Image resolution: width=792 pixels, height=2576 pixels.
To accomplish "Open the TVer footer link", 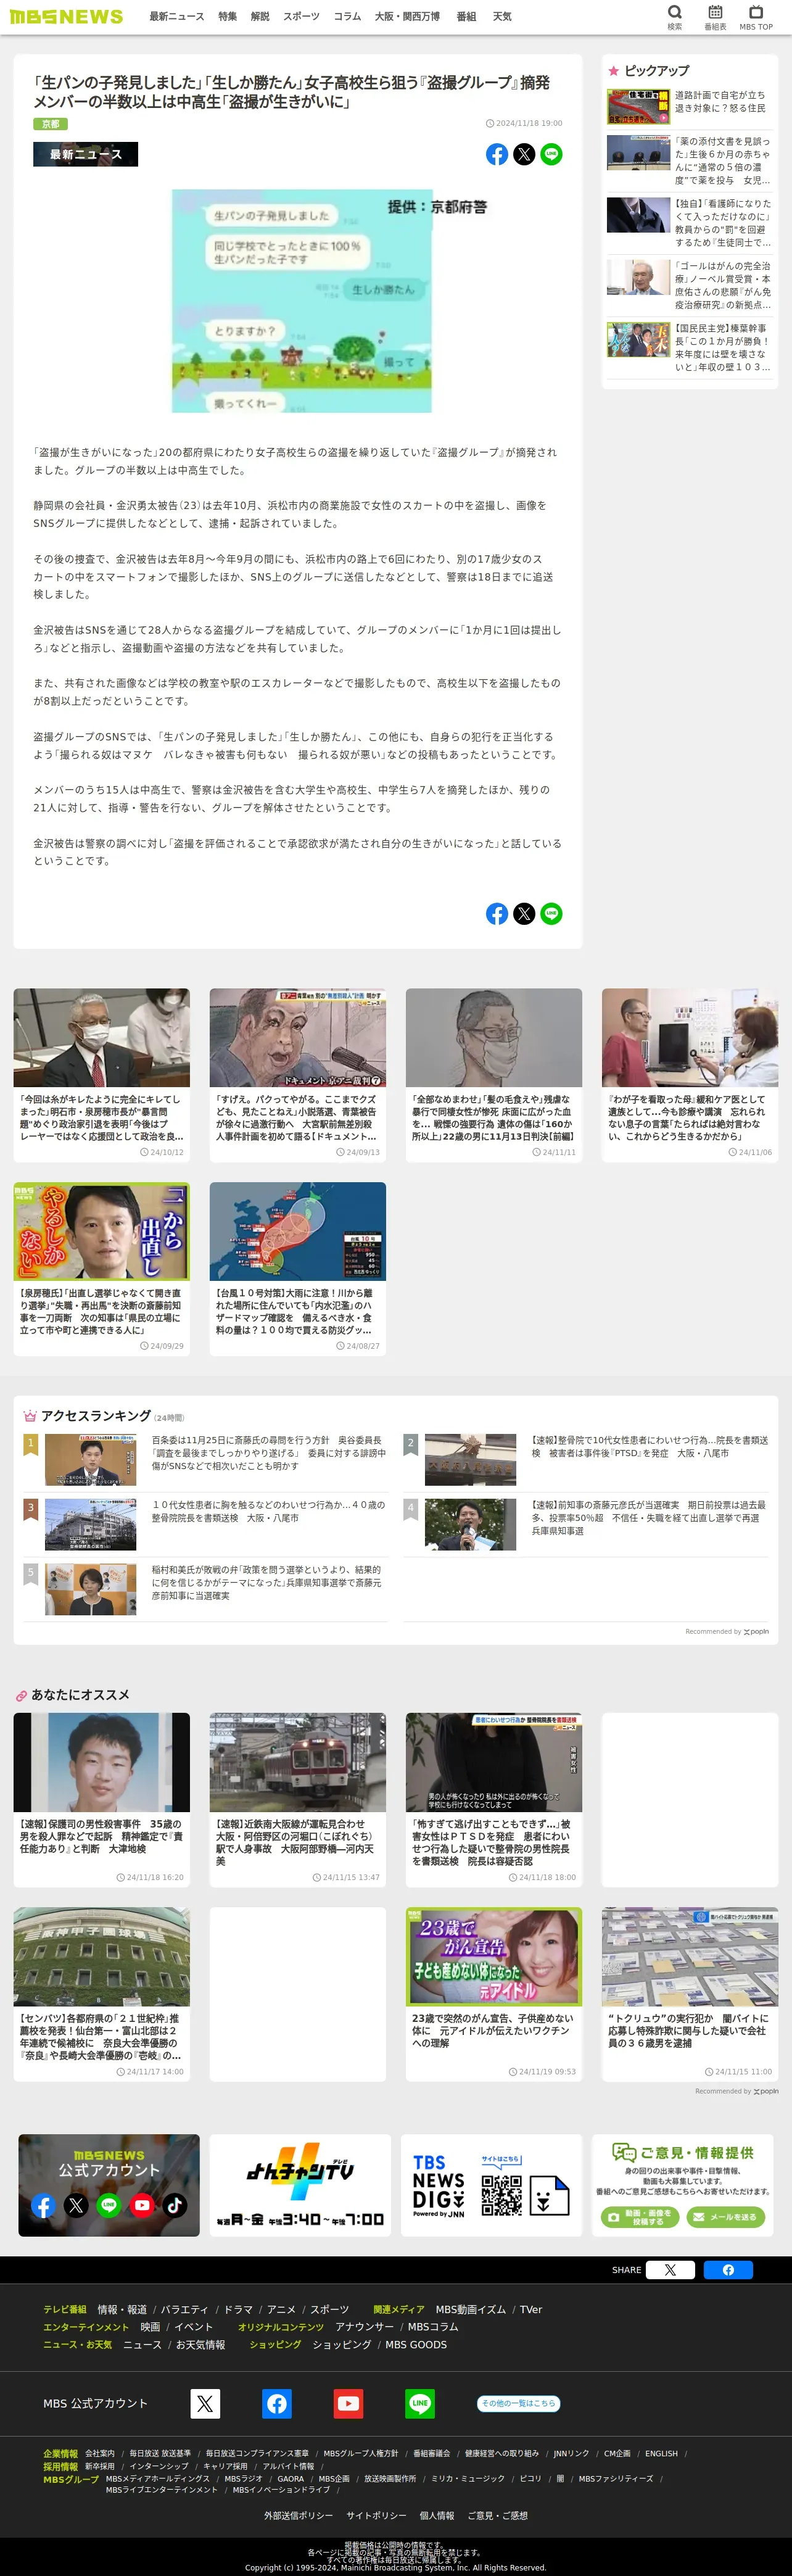I will coord(530,2309).
